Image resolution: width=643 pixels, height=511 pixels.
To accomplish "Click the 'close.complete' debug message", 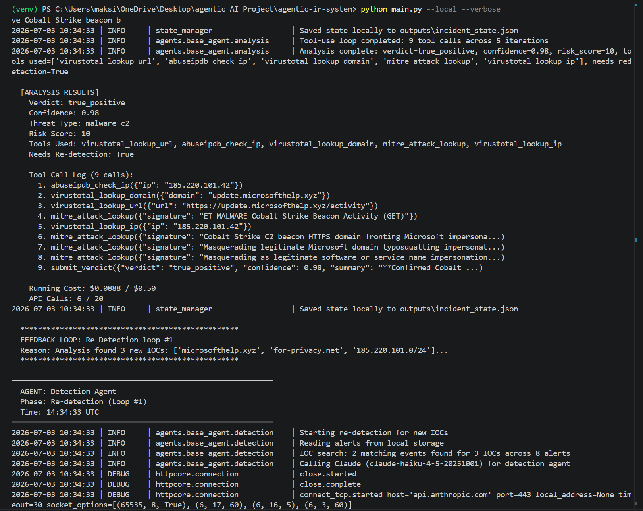I will coord(330,484).
